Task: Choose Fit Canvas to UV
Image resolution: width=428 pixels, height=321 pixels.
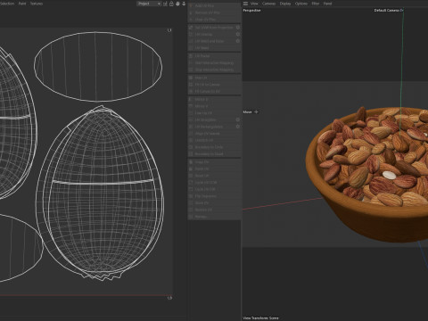Action: coord(214,91)
